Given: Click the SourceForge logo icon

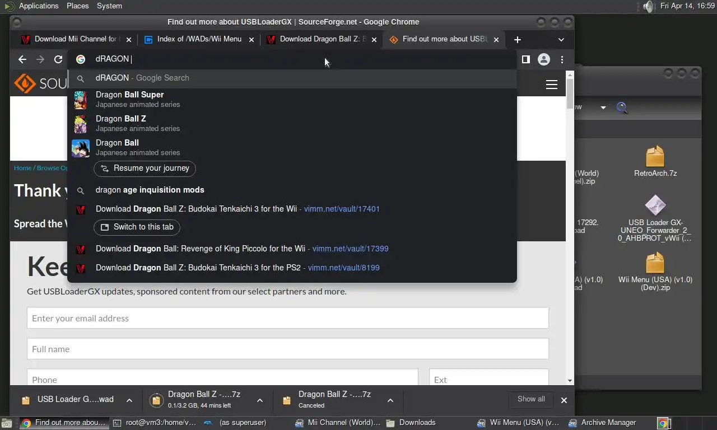Looking at the screenshot, I should (x=25, y=83).
